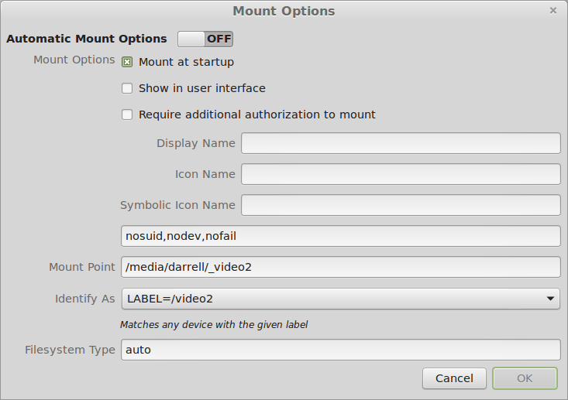Click the 'Matches any device' hint text
This screenshot has height=400, width=568.
214,325
